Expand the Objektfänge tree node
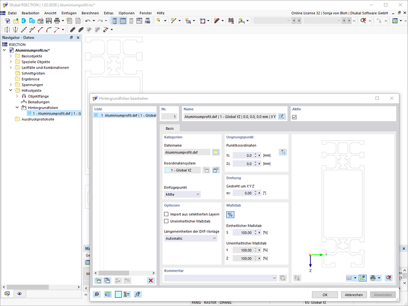 (x=17, y=96)
